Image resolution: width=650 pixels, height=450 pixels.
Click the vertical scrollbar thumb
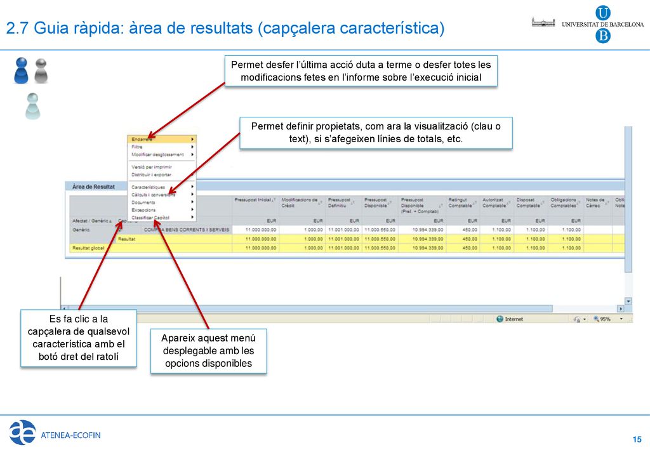tap(628, 199)
